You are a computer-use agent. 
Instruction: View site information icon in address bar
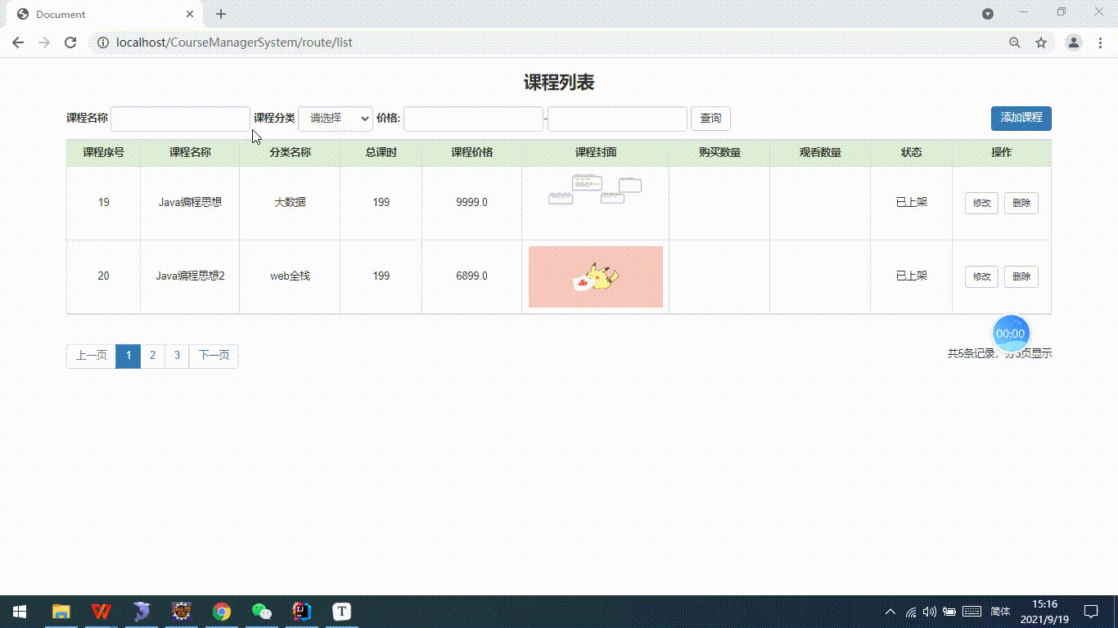pyautogui.click(x=103, y=43)
